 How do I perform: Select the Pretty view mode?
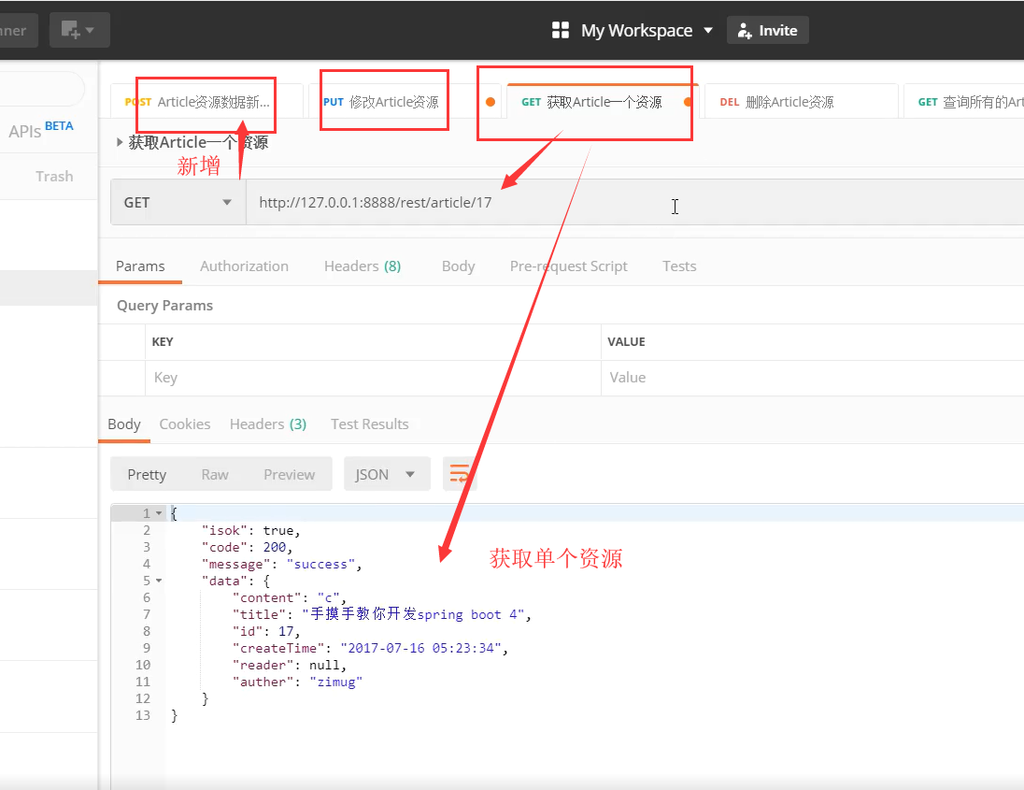pyautogui.click(x=147, y=474)
